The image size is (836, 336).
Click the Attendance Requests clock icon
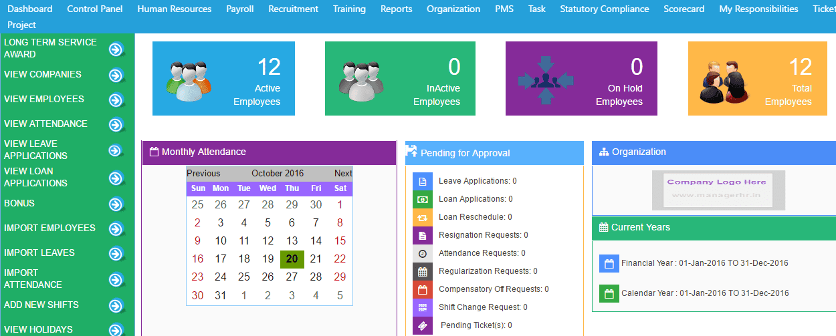point(423,253)
